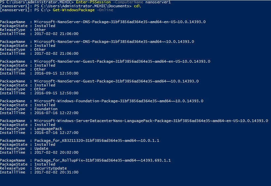The image size is (271, 186).
Task: Click install time 2017-02-02 20:31:00
Action: (x=56, y=172)
